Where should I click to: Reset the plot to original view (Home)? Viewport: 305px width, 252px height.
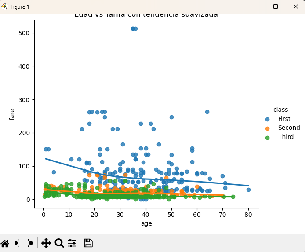coord(5,243)
